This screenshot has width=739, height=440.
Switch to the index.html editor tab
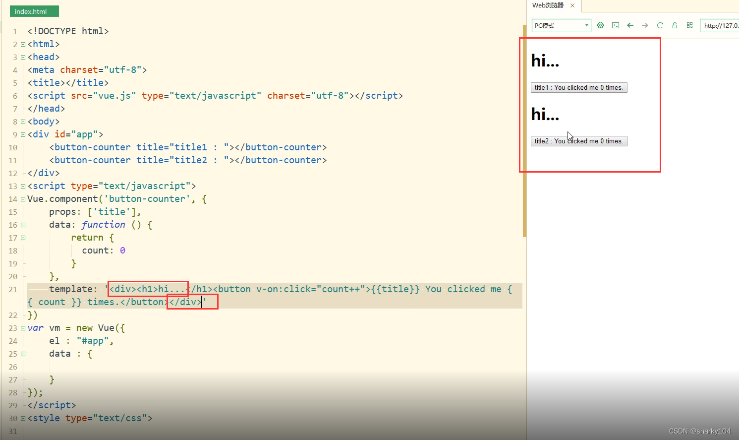point(34,11)
